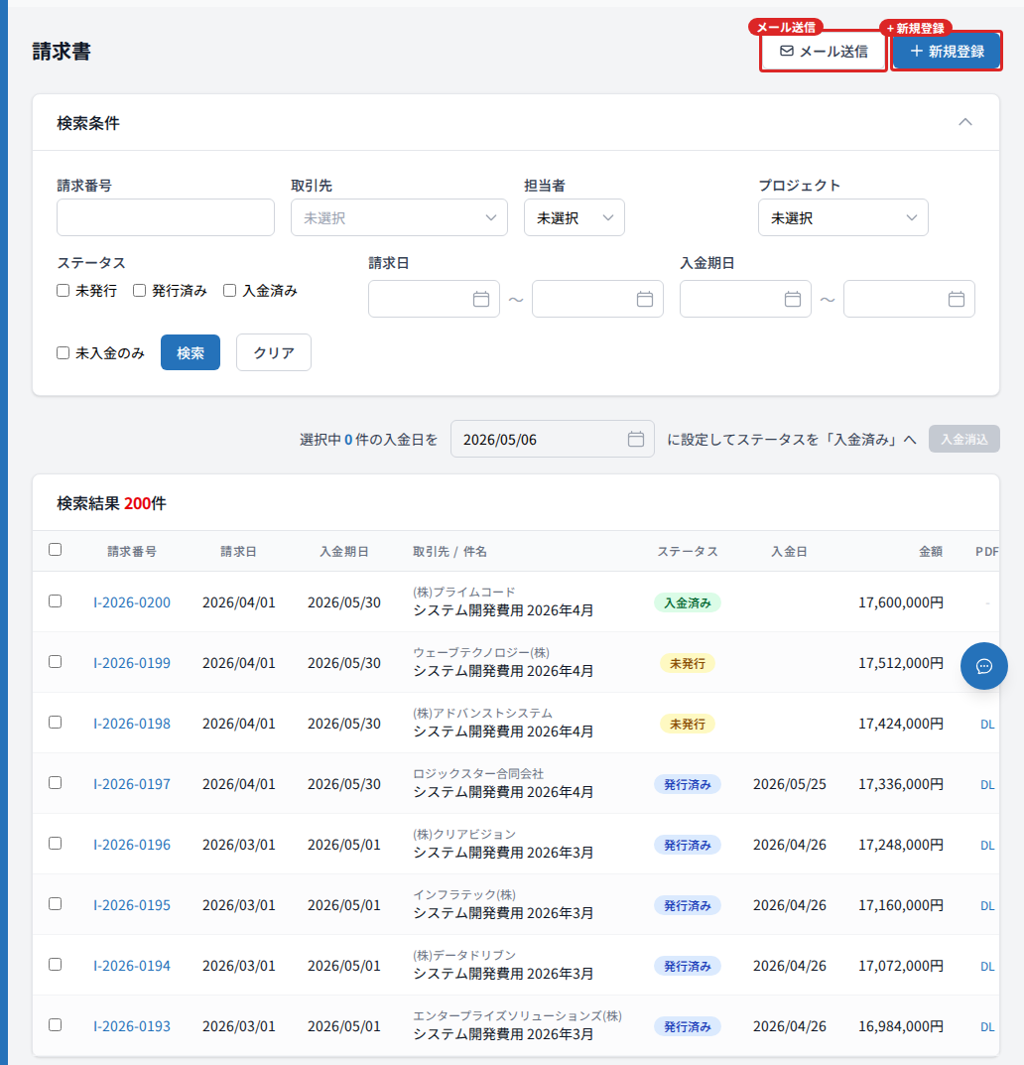Download PDF via DL for I-2026-0197

pyautogui.click(x=987, y=784)
